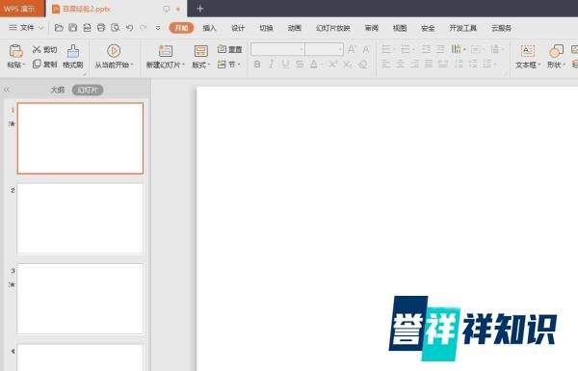Click the numbered list icon
Image resolution: width=578 pixels, height=371 pixels.
pyautogui.click(x=406, y=49)
